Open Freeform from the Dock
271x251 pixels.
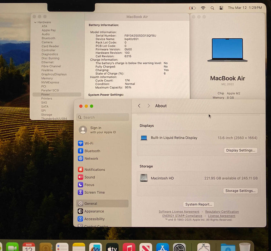tap(95, 247)
